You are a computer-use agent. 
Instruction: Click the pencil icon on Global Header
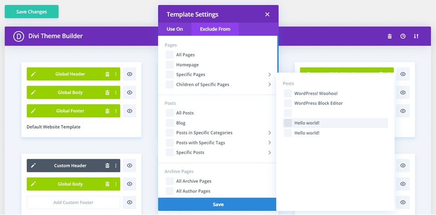[33, 74]
